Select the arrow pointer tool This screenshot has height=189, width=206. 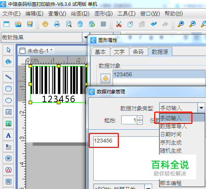point(9,50)
